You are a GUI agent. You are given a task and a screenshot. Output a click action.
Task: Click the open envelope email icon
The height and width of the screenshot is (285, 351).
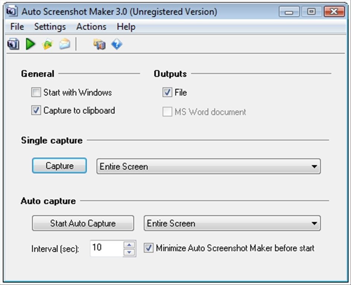[65, 44]
